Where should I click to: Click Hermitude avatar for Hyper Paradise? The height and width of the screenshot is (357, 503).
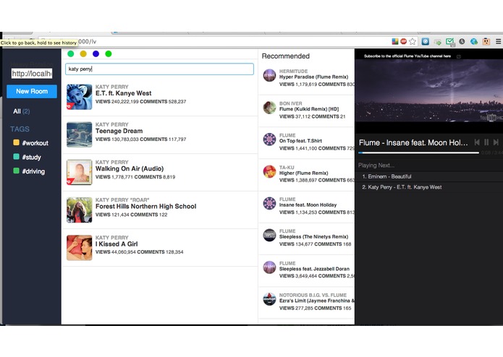coord(269,75)
